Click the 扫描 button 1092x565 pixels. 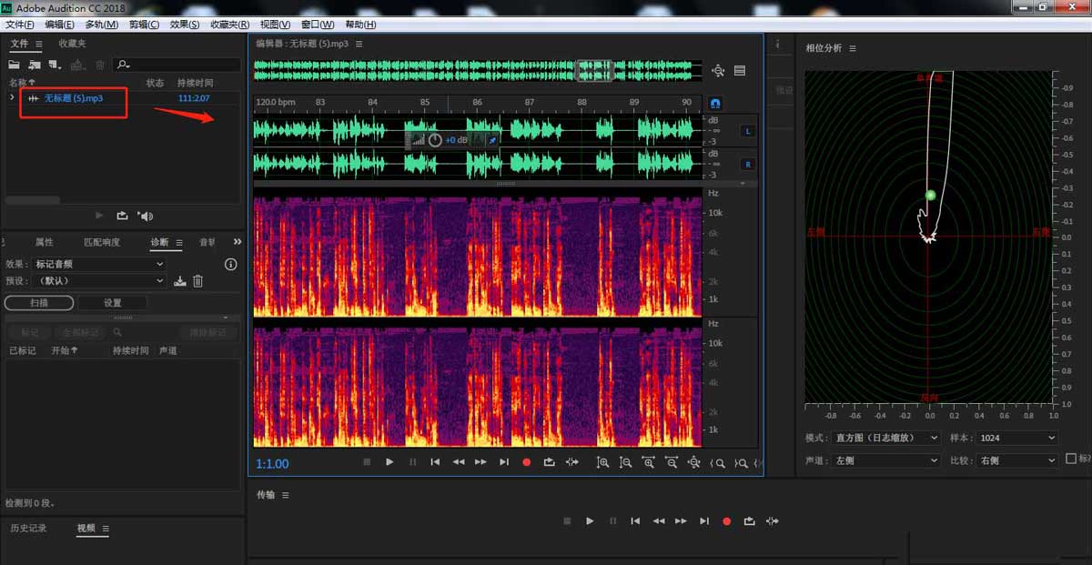(x=39, y=303)
